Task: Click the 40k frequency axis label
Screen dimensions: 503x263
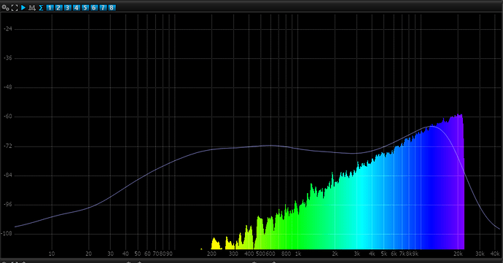Action: (495, 254)
